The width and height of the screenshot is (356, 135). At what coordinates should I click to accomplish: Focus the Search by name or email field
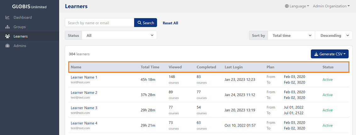(x=99, y=23)
